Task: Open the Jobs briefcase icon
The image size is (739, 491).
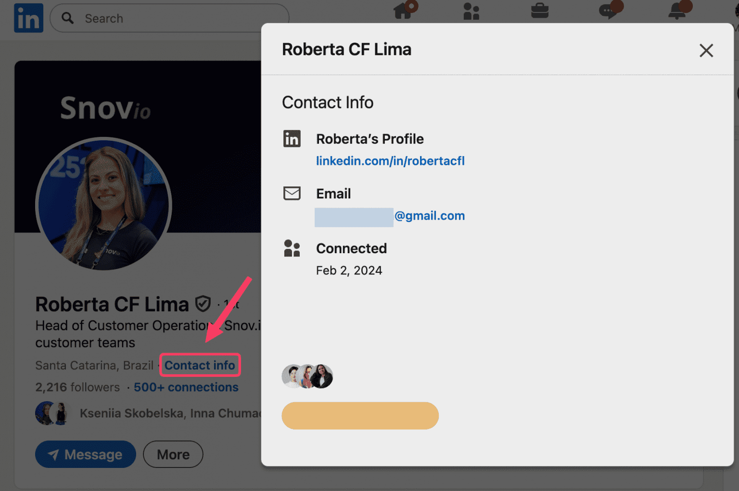Action: pyautogui.click(x=540, y=11)
